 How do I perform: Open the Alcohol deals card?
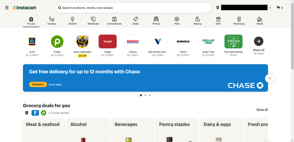[88, 131]
